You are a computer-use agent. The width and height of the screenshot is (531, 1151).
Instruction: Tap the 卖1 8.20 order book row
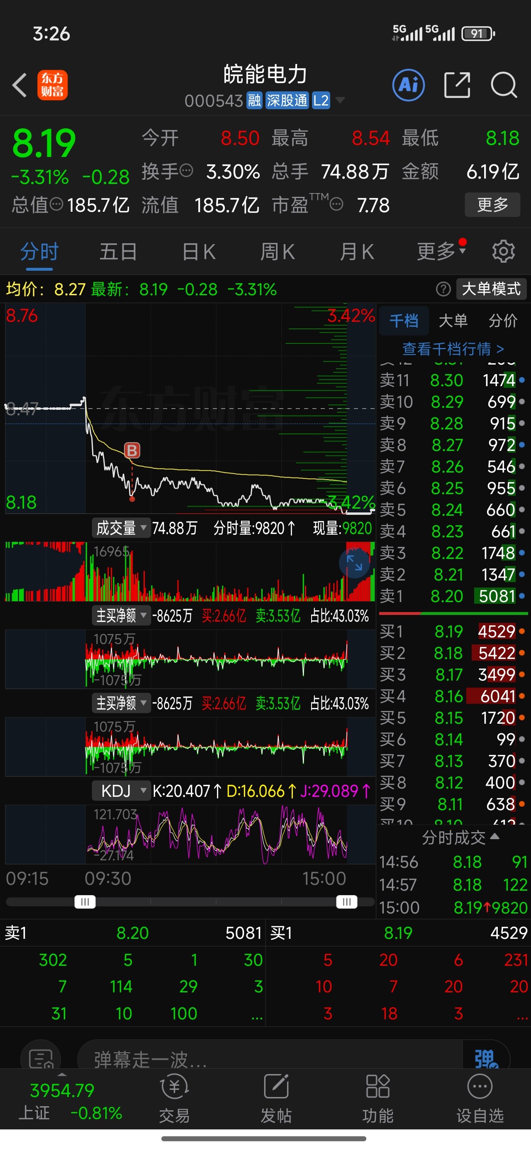coord(453,596)
